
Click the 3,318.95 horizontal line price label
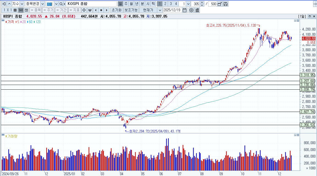click(x=307, y=75)
